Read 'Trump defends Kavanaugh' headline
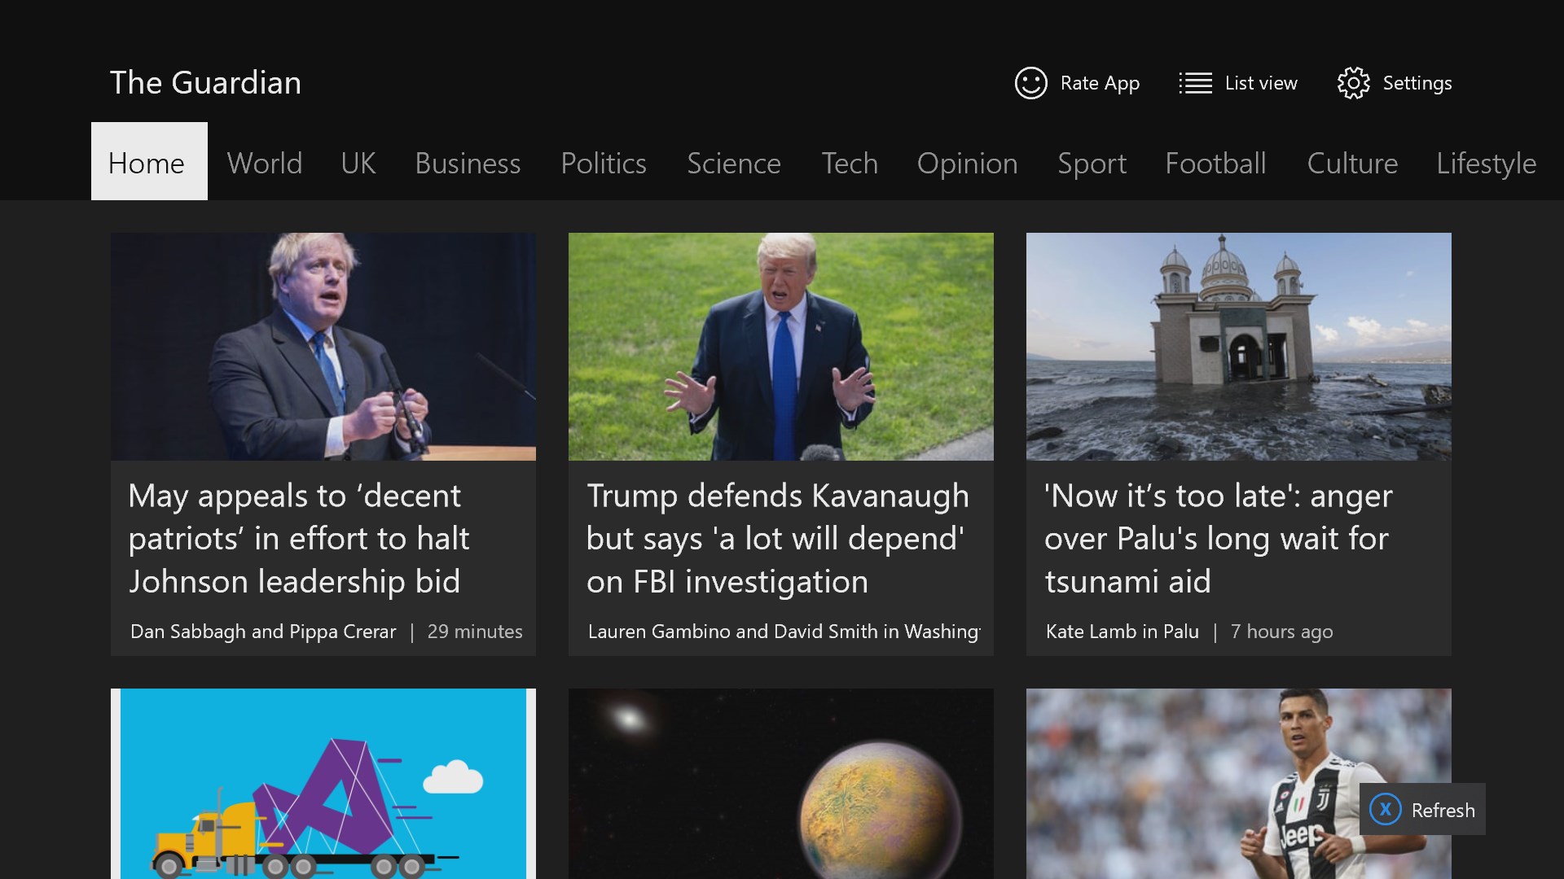Viewport: 1564px width, 879px height. pos(778,539)
